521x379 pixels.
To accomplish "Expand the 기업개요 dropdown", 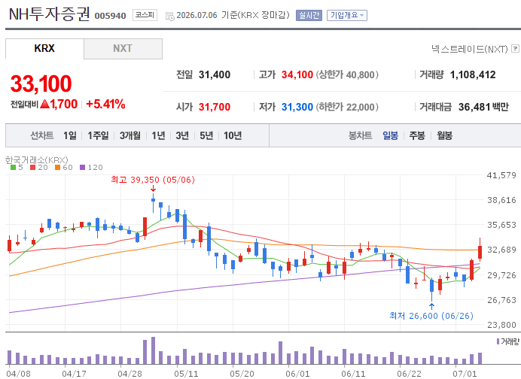I will pyautogui.click(x=347, y=15).
